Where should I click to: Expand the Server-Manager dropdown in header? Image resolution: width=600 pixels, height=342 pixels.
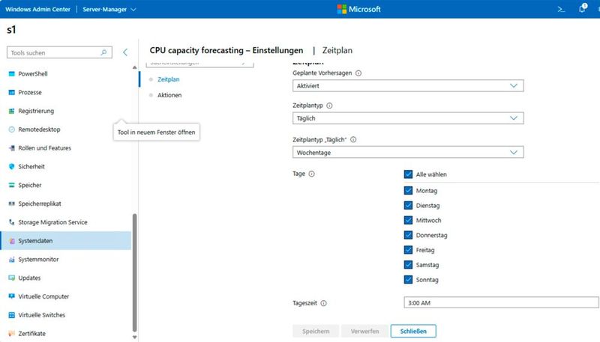[109, 9]
